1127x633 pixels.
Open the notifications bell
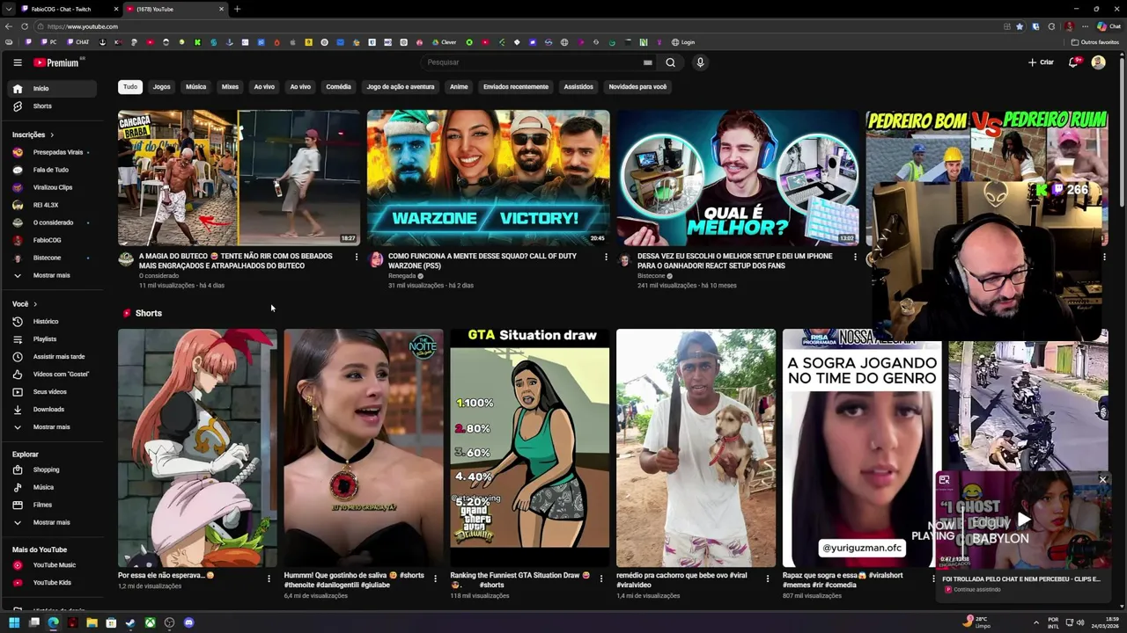[x=1073, y=62]
